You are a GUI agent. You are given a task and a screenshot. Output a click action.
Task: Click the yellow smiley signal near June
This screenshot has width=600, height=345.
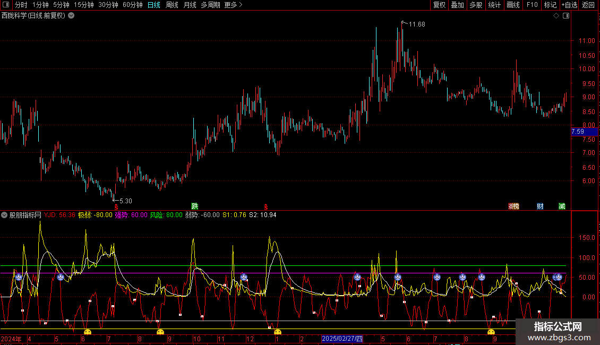click(x=88, y=332)
